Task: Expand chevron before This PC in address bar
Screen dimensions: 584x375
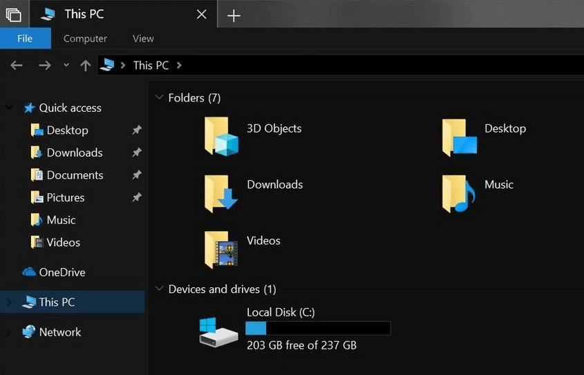Action: click(x=123, y=66)
